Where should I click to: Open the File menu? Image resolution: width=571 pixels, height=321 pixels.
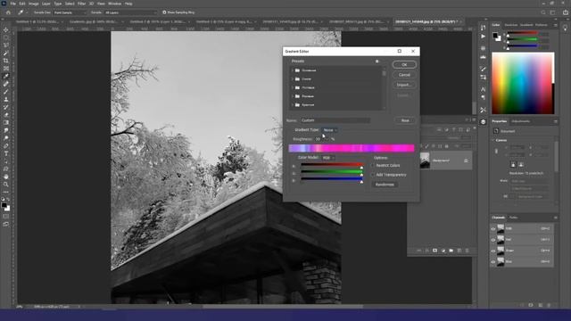[12, 4]
